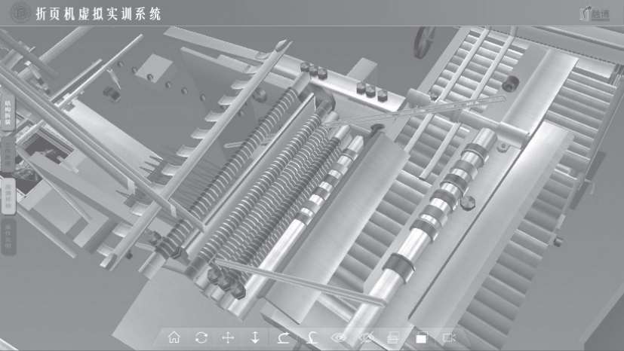Viewport: 624px width, 351px height.
Task: Click the white square window icon
Action: (421, 338)
